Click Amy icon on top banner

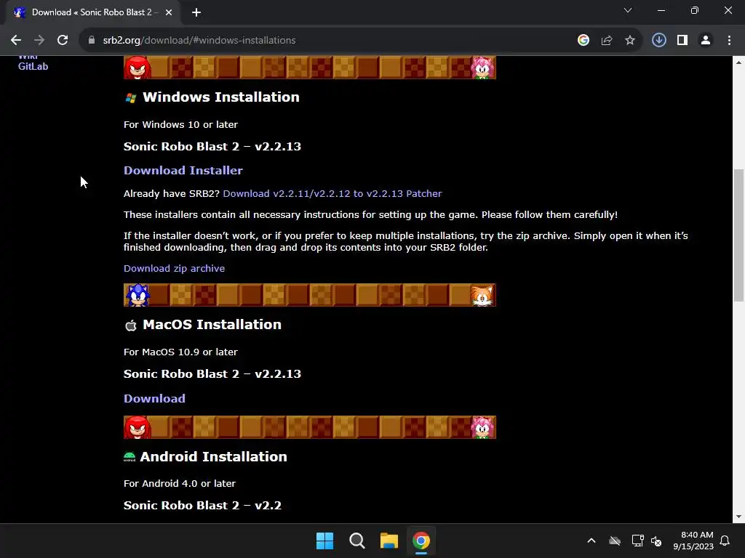pyautogui.click(x=482, y=68)
